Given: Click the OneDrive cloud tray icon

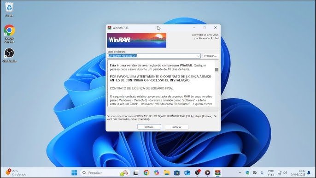Looking at the screenshot, I should 255,173.
